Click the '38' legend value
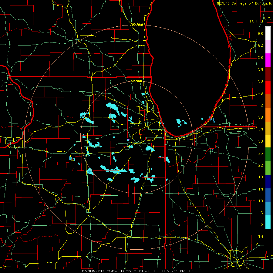 tap(261, 117)
